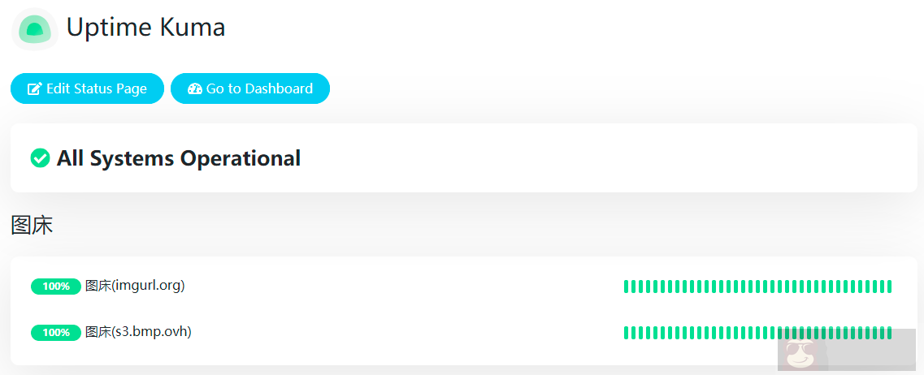Click the 100% uptime badge for s3.bmp.ovh
This screenshot has width=924, height=375.
tap(55, 333)
